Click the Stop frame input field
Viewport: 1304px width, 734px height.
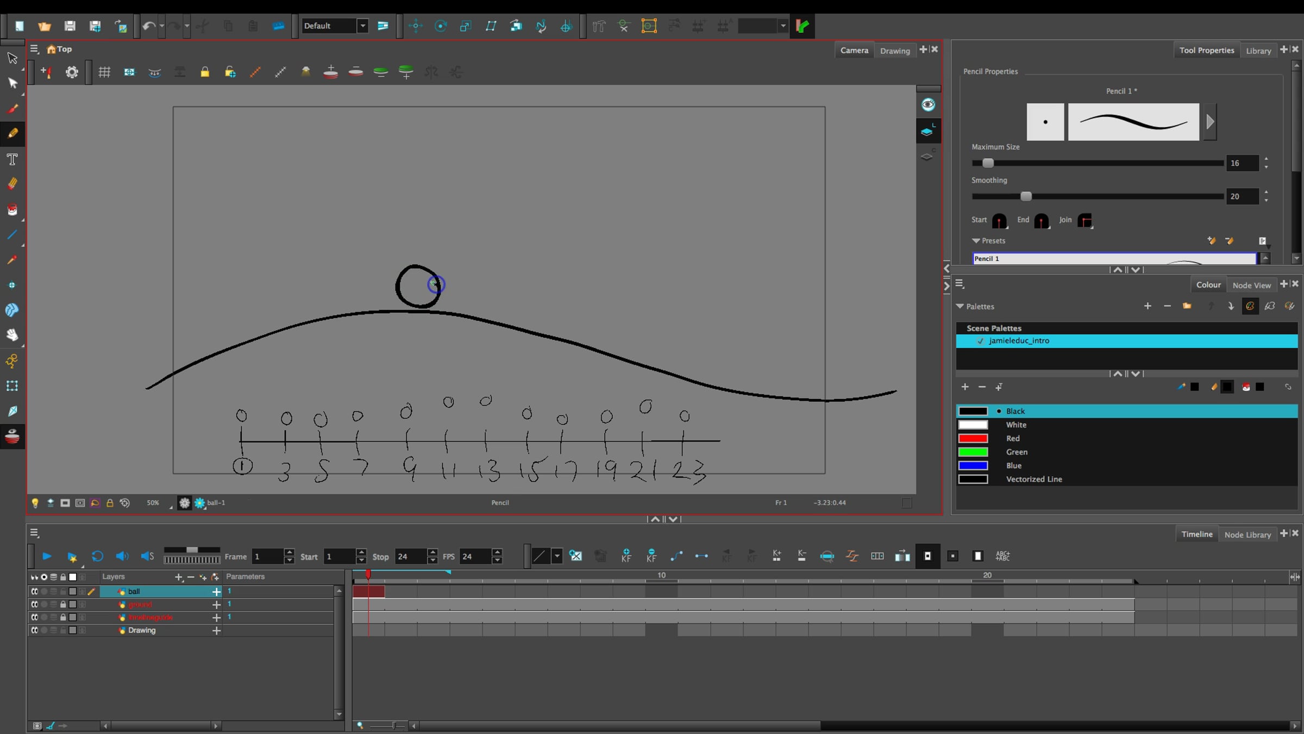410,556
